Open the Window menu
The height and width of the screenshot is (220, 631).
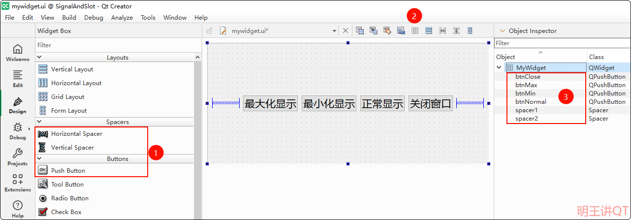pyautogui.click(x=175, y=17)
